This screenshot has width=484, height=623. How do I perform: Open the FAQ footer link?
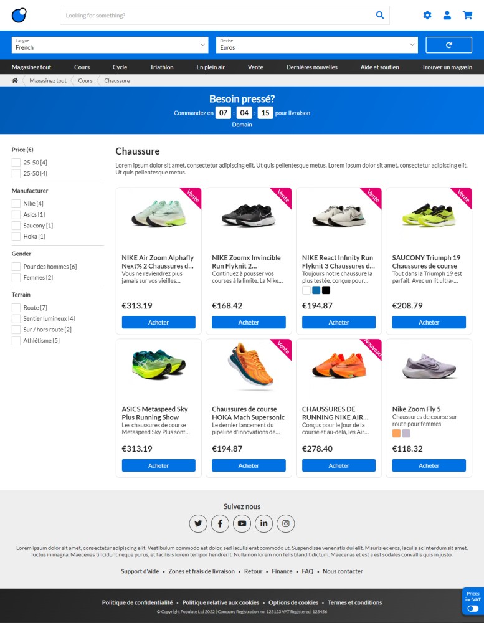tap(308, 571)
